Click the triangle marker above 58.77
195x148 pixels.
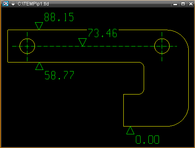(x=39, y=66)
